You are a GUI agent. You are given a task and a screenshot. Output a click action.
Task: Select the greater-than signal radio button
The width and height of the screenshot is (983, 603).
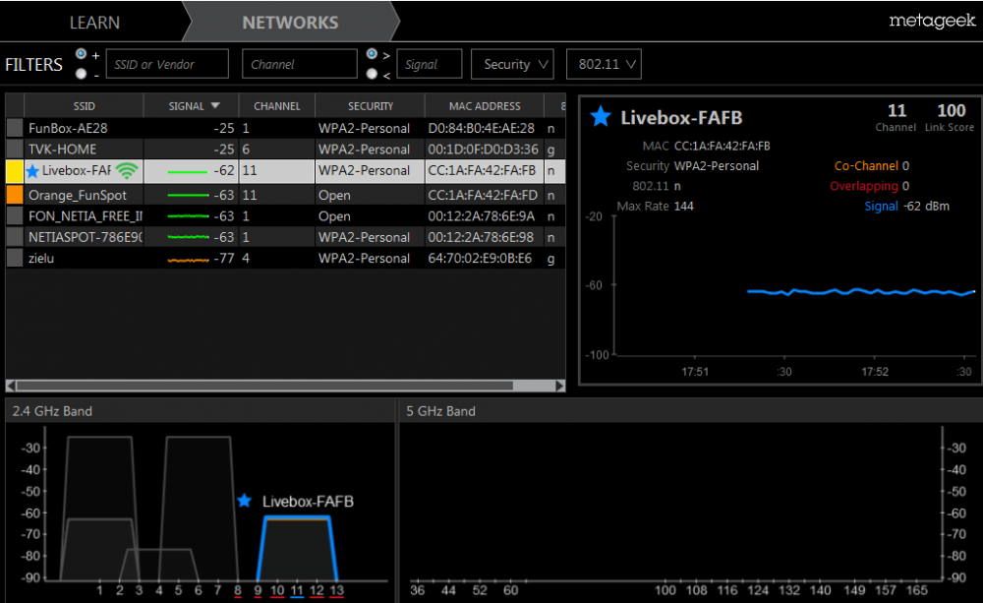tap(372, 54)
